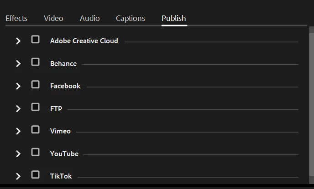Select the Facebook label text

(x=65, y=86)
